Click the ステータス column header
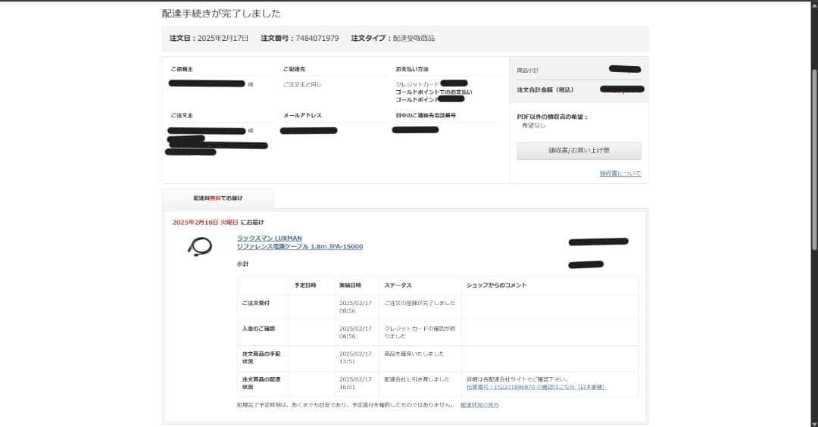 [398, 285]
